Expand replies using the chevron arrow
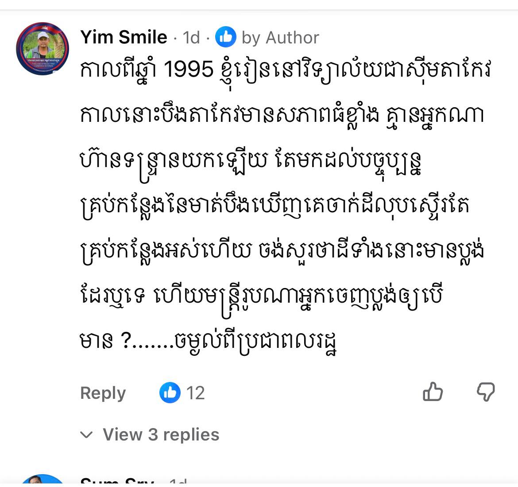518x487 pixels. pyautogui.click(x=86, y=435)
